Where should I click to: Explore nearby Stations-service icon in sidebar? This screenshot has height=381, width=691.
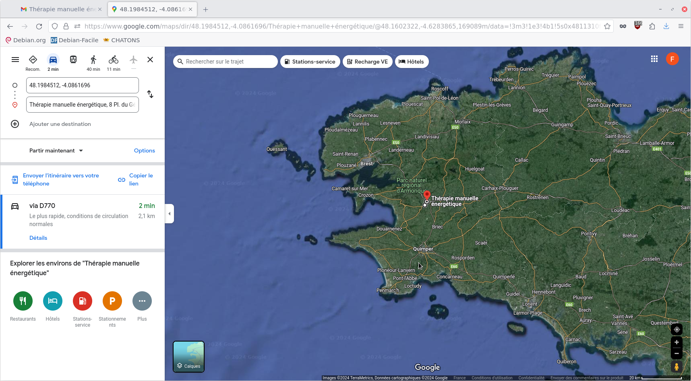[x=83, y=301]
